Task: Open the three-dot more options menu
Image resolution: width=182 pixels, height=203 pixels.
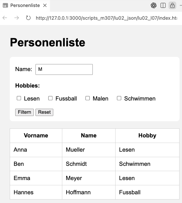Action: click(180, 5)
